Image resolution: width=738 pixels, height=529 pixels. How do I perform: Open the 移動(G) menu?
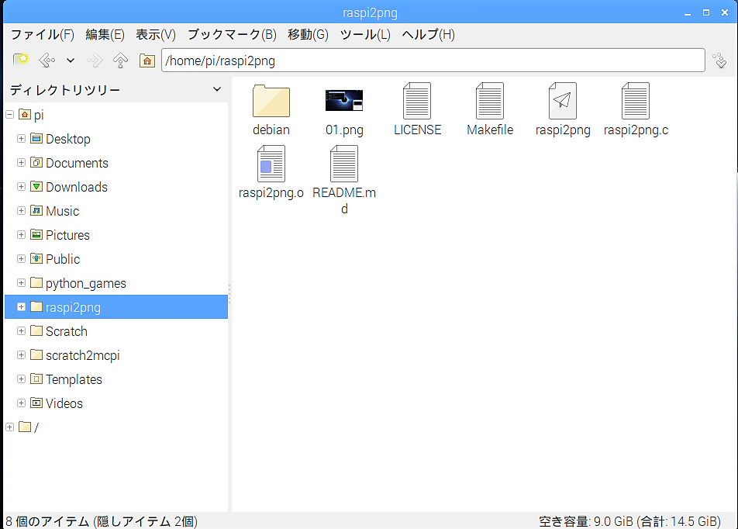coord(309,34)
